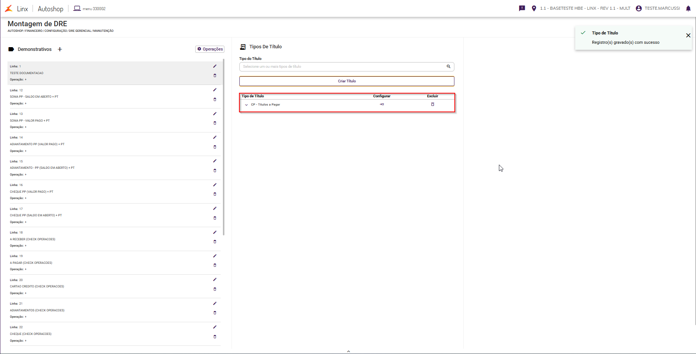Edit line 20 CARTAO CREDITO (CHECK OPERACOES)
This screenshot has width=696, height=354.
tap(215, 280)
